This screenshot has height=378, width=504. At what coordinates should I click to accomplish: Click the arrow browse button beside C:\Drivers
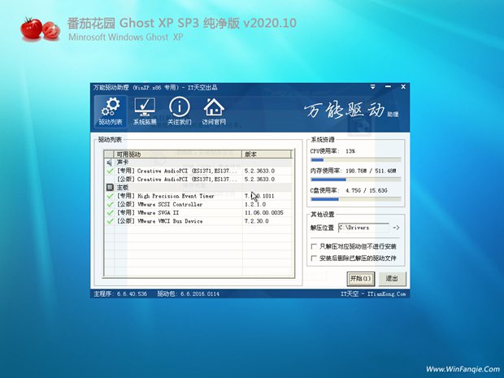coord(395,228)
